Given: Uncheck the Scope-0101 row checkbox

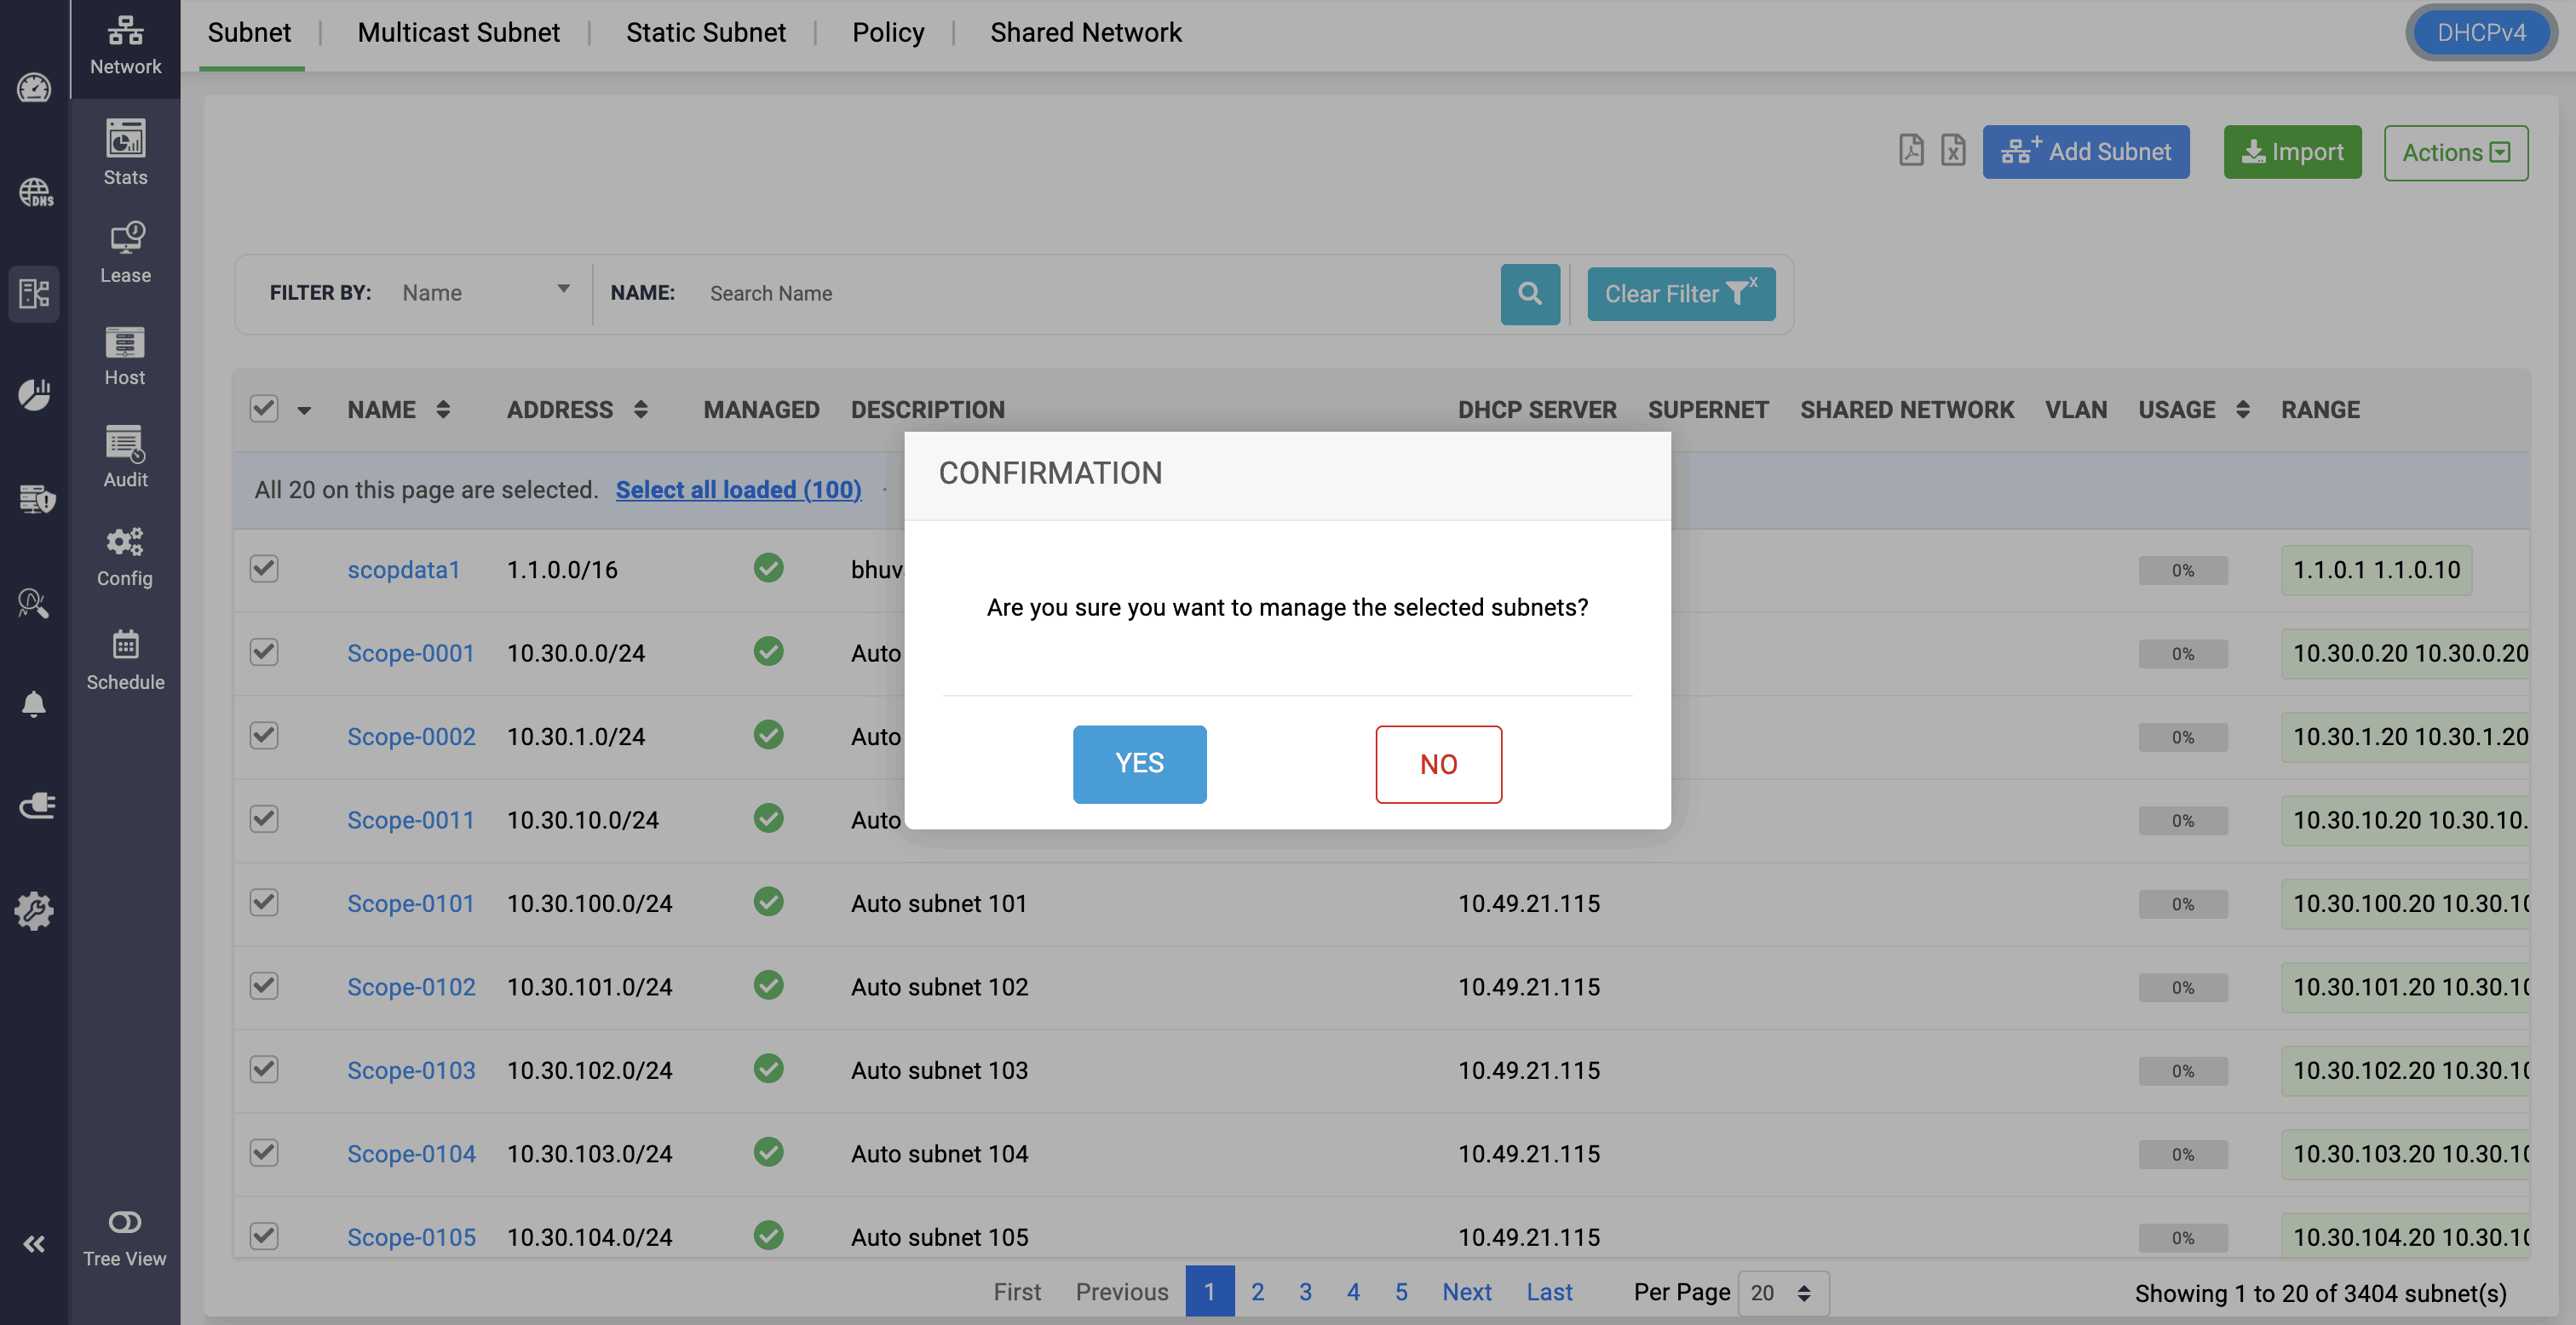Looking at the screenshot, I should pyautogui.click(x=264, y=902).
